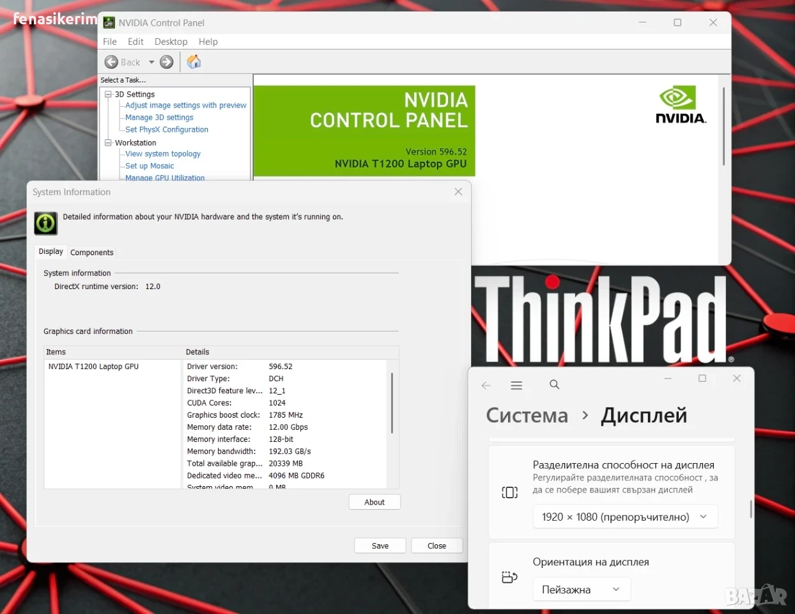795x614 pixels.
Task: Click the Details list vertical scrollbar
Action: 392,403
